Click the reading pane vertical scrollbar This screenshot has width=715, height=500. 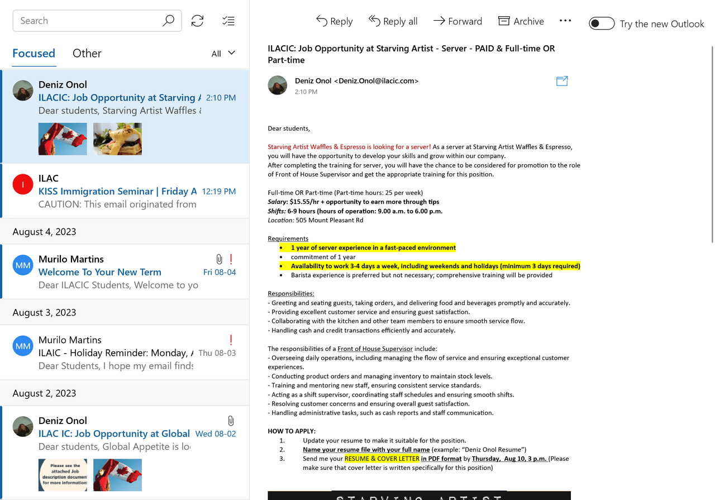pos(712,145)
